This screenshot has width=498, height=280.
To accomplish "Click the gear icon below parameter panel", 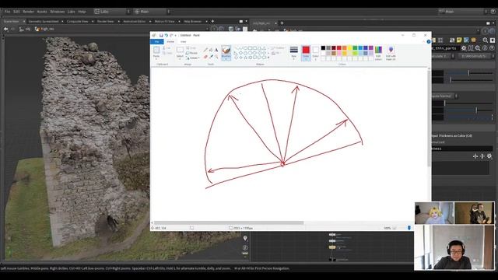I will tap(489, 156).
